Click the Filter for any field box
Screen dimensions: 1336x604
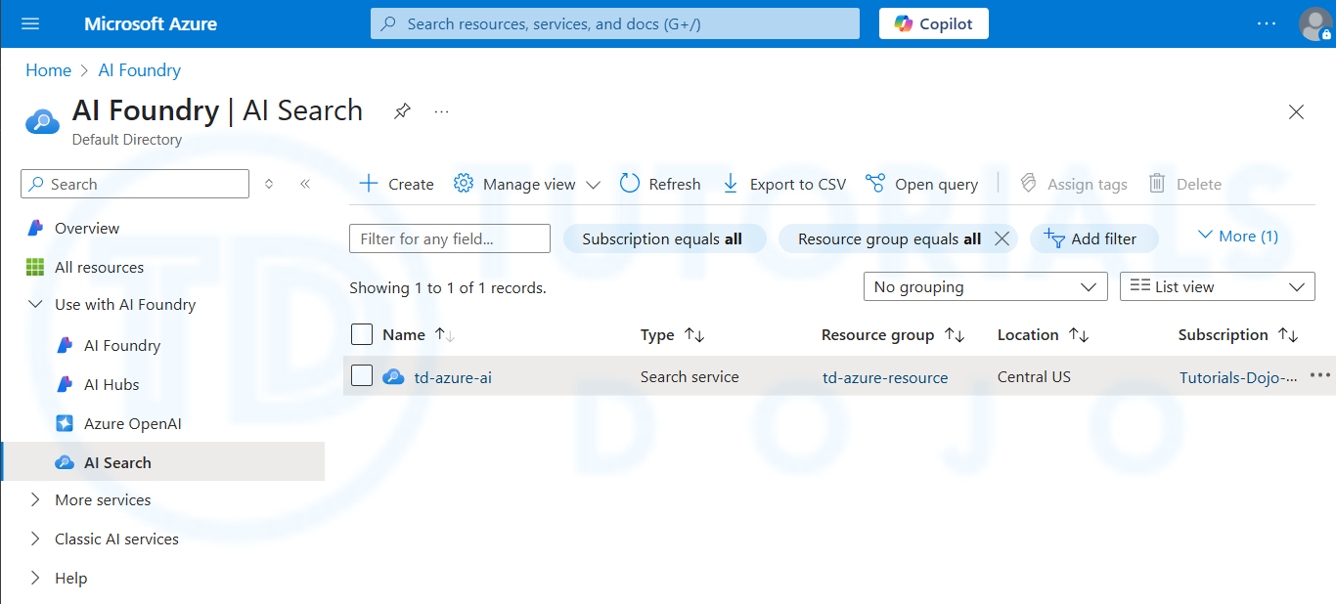click(450, 238)
